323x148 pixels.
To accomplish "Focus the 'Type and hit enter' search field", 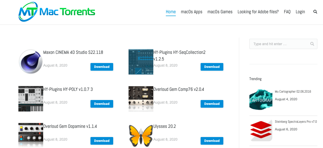I will [x=283, y=44].
